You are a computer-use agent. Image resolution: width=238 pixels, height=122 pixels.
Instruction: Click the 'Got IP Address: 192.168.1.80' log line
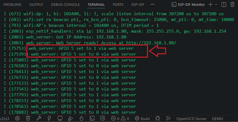(x=65, y=37)
